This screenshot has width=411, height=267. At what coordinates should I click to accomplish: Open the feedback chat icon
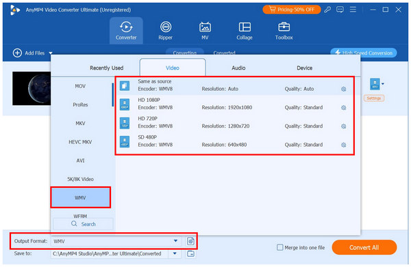click(x=340, y=10)
